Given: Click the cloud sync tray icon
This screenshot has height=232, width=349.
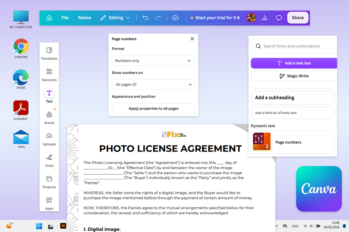Looking at the screenshot, I should (285, 226).
